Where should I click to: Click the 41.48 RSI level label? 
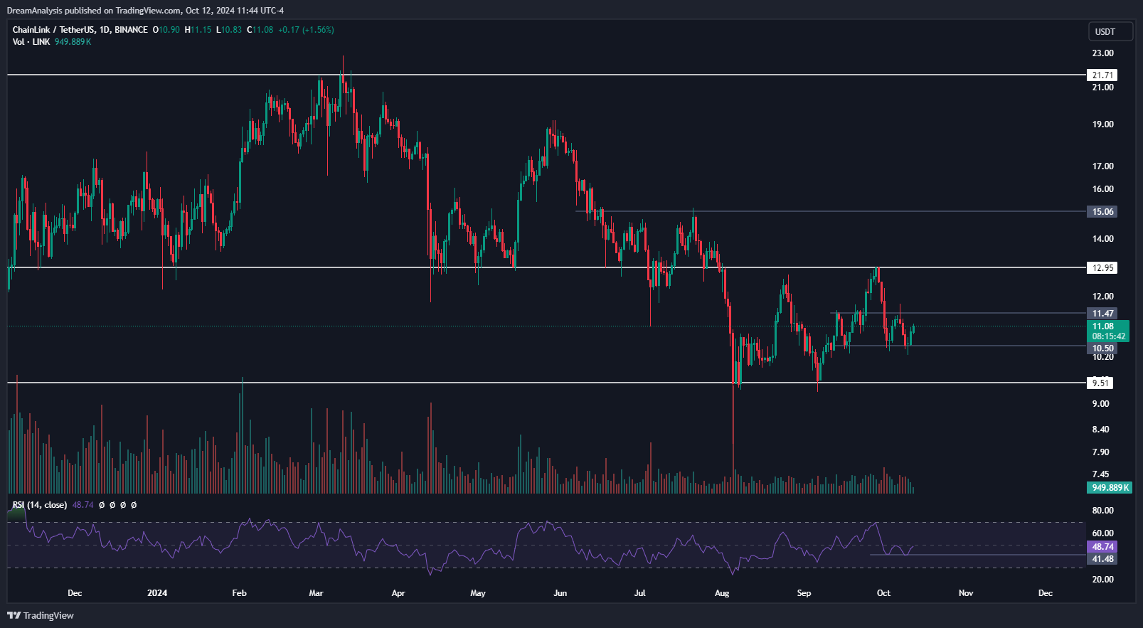coord(1102,559)
